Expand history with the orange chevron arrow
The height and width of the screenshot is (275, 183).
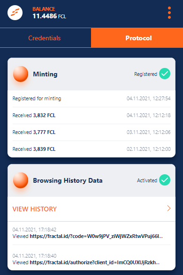(169, 208)
